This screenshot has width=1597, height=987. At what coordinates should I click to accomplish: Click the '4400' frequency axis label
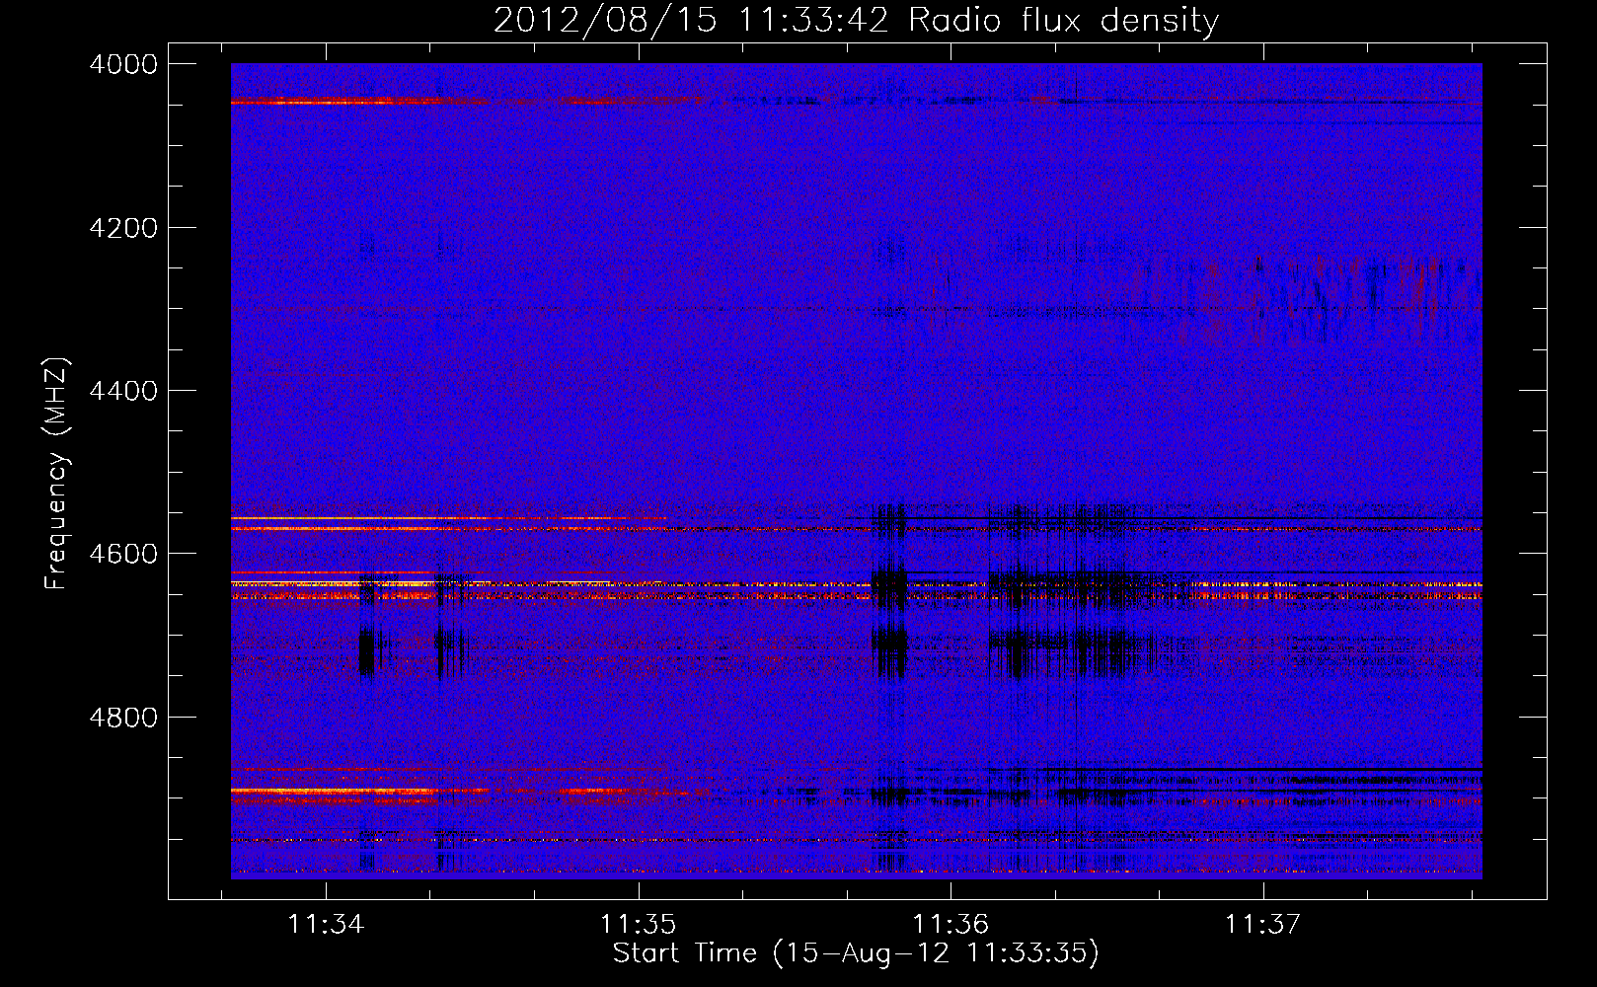123,391
